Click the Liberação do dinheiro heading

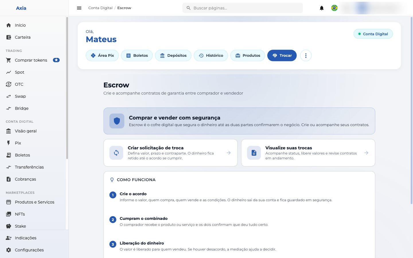tap(142, 243)
